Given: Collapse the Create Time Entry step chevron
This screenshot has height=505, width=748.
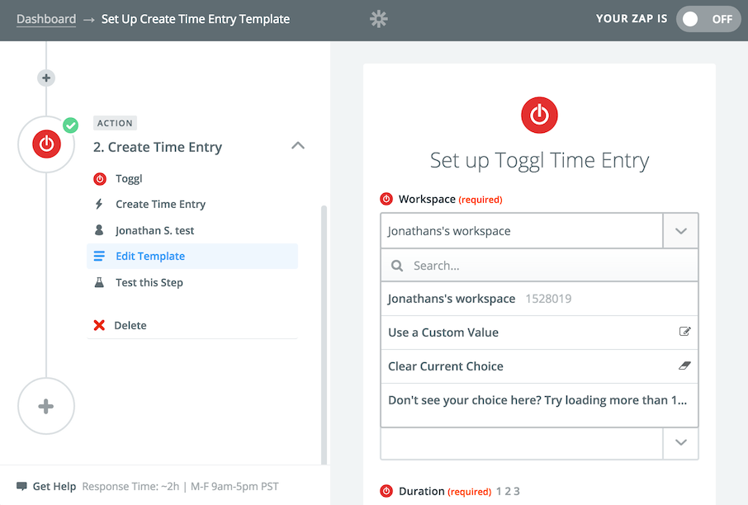Looking at the screenshot, I should [x=298, y=146].
